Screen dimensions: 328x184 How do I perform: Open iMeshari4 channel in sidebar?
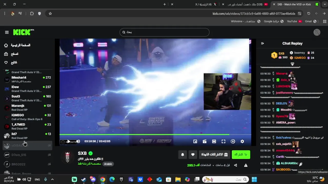[x=27, y=79]
